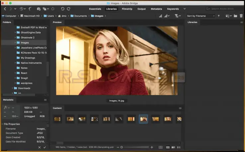
Task: Expand the Downloads folder arrow
Action: pyautogui.click(x=12, y=88)
